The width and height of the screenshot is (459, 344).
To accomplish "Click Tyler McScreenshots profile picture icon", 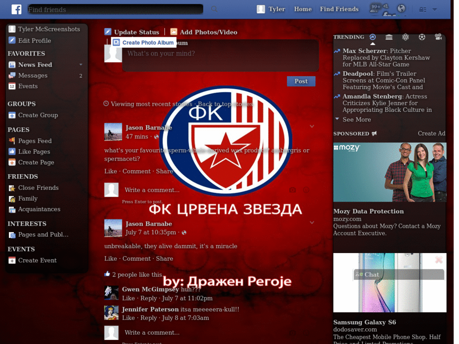I will (x=12, y=29).
